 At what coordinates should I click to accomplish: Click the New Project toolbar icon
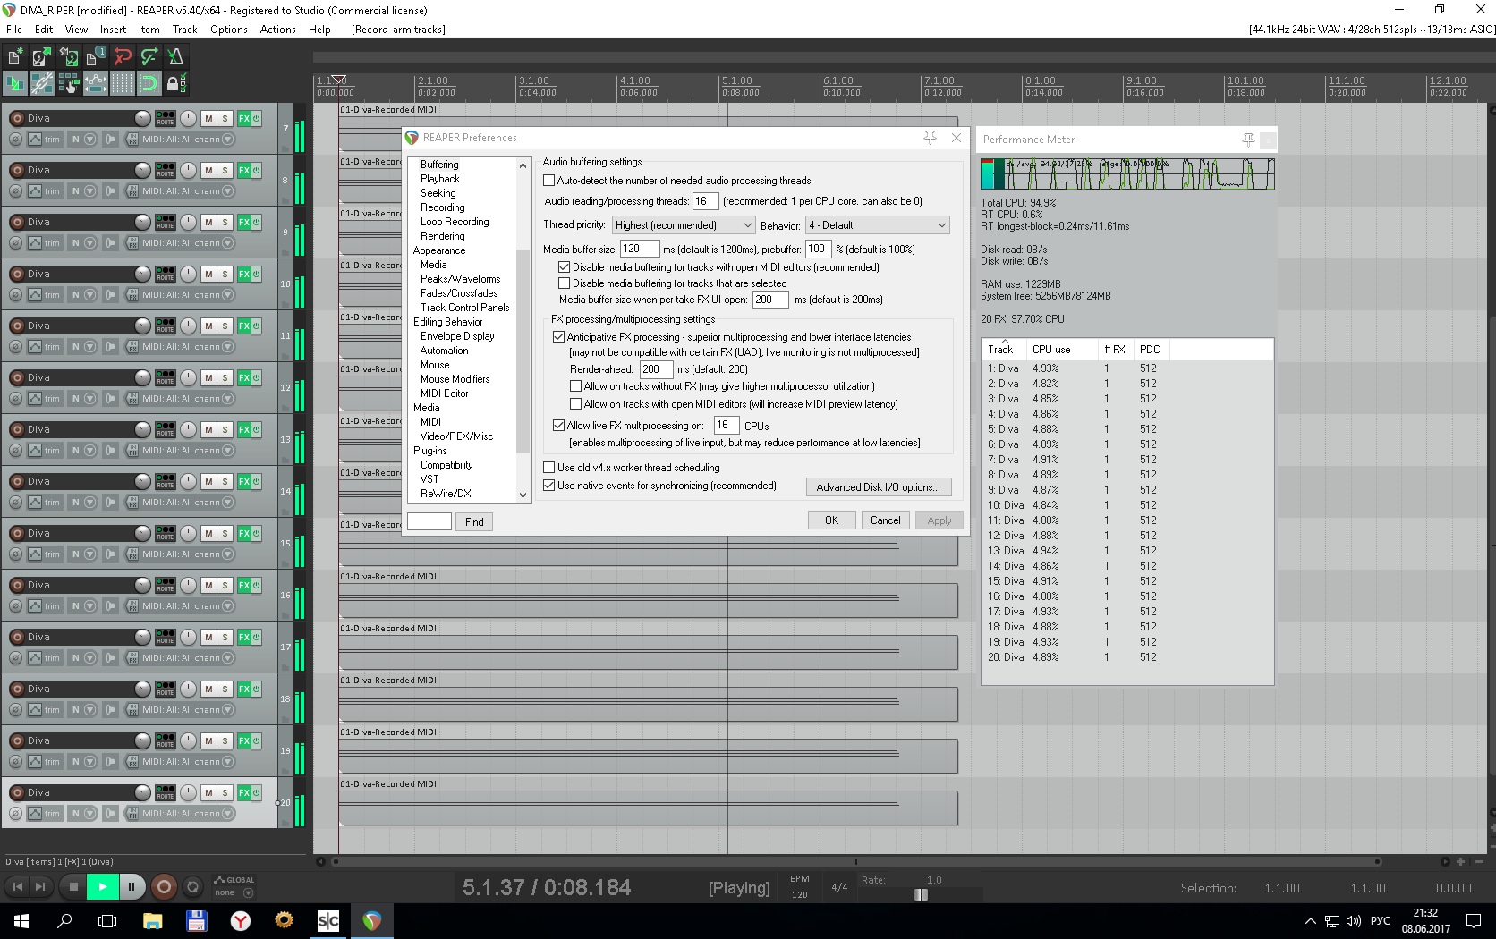(15, 57)
